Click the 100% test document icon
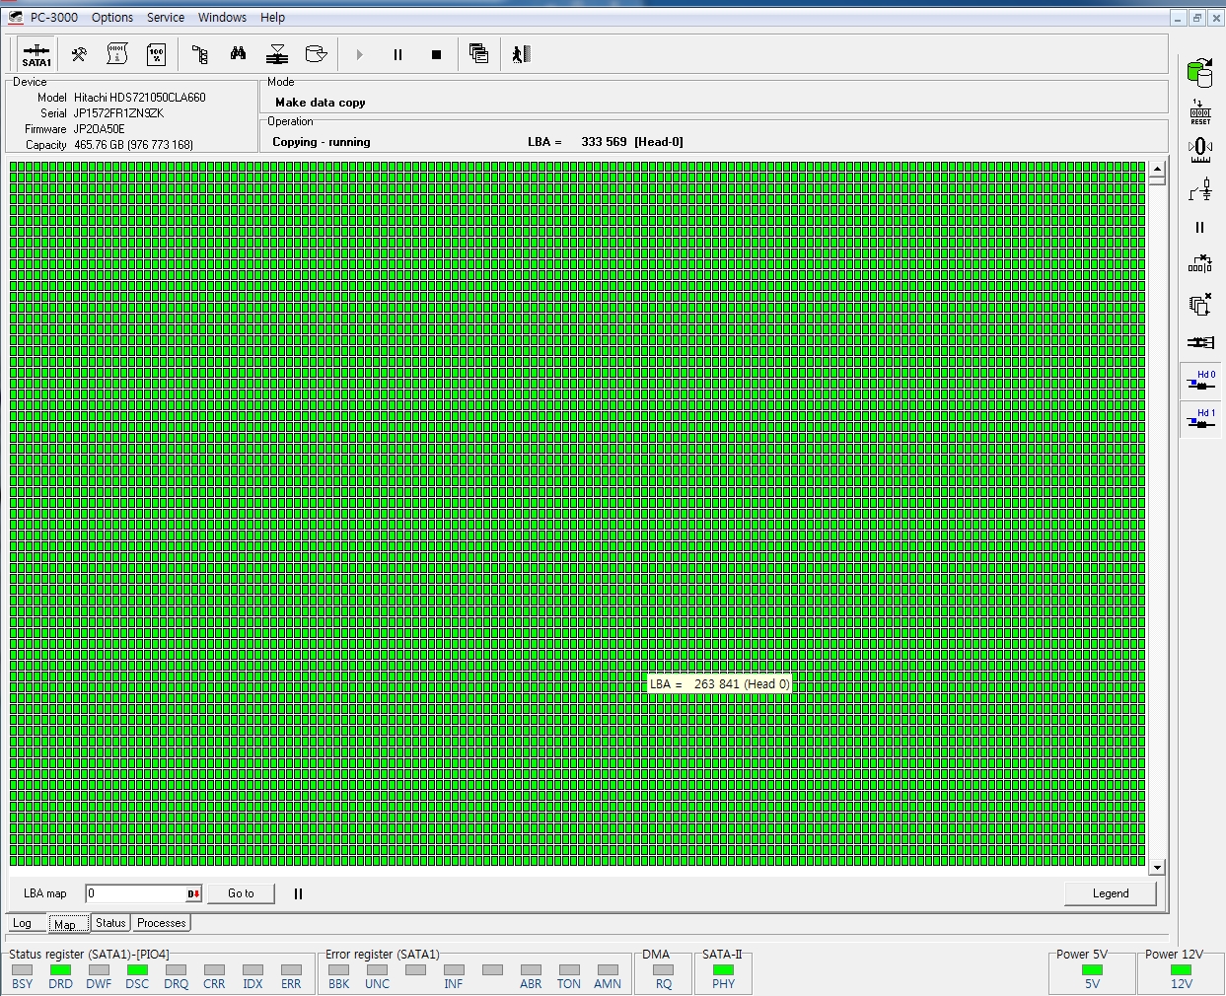This screenshot has height=996, width=1226. pos(156,54)
